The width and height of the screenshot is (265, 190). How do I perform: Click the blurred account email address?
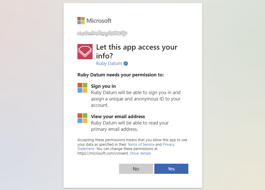click(102, 33)
